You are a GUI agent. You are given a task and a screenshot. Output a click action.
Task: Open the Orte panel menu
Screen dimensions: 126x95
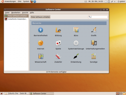19,1
